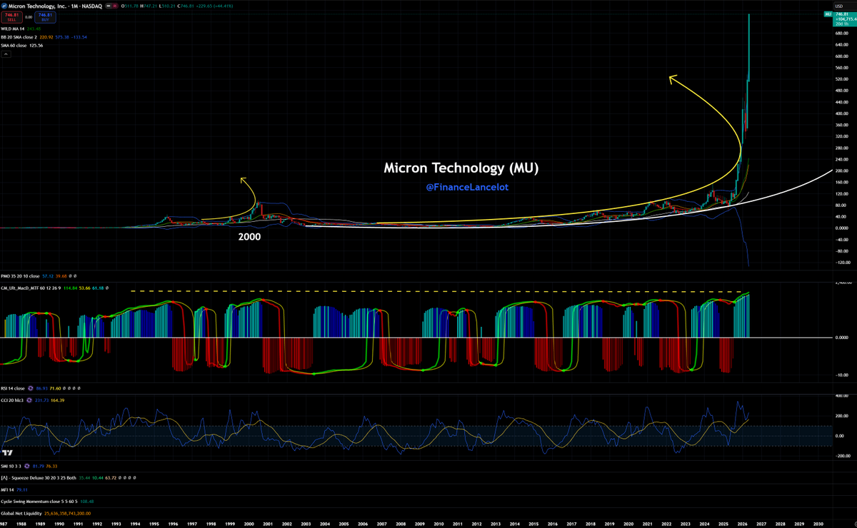Click the WILD MA value 243.48
857x528 pixels.
pos(34,29)
